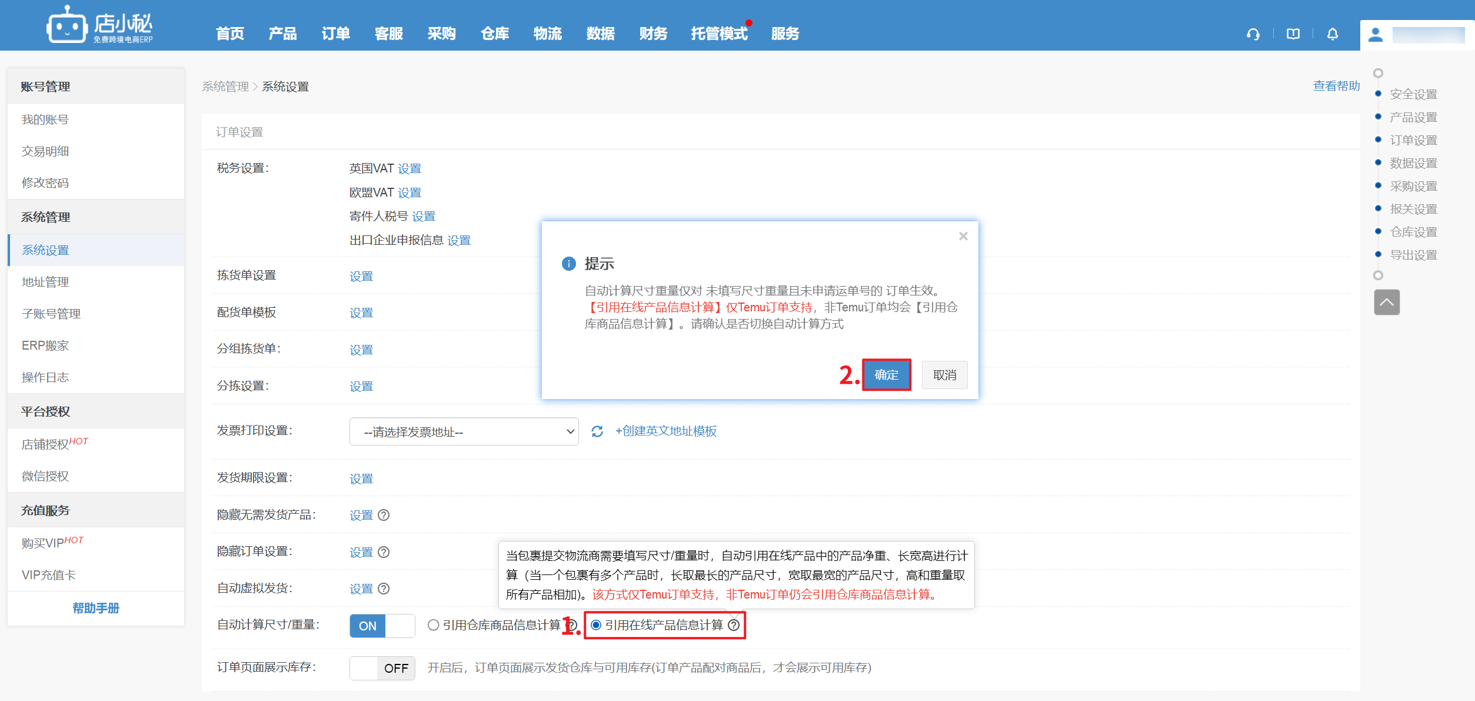Click +创建英文地址模板 link
Screen dimensions: 1475x701
pos(665,431)
